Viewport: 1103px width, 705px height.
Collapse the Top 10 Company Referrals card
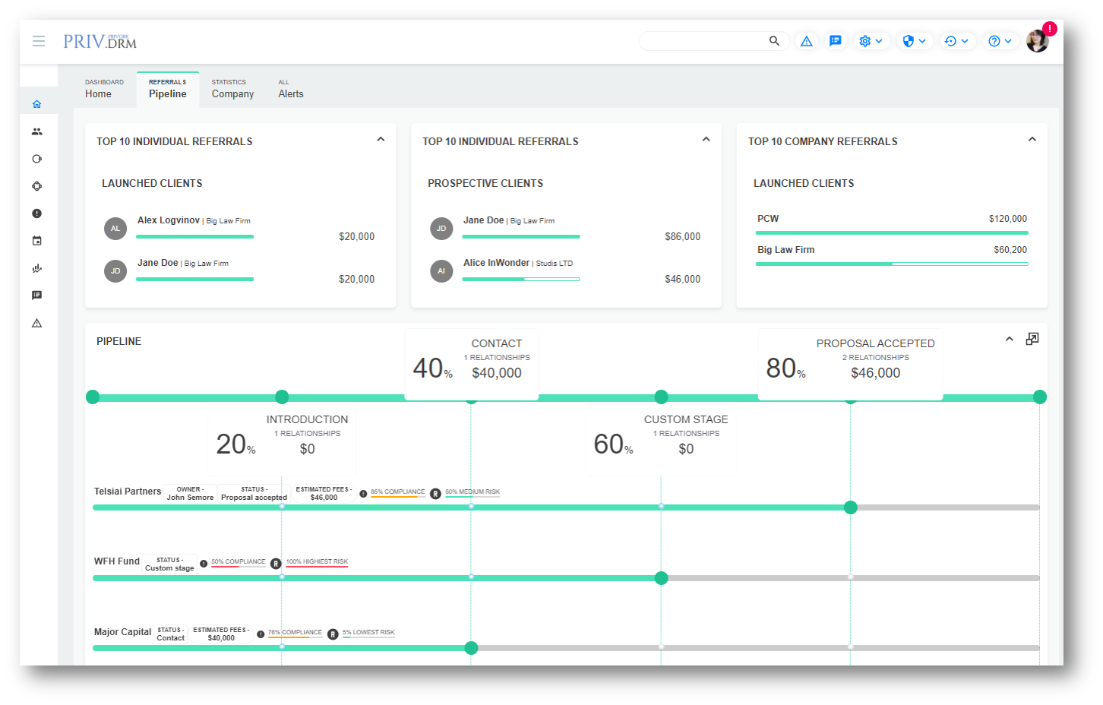point(1032,139)
